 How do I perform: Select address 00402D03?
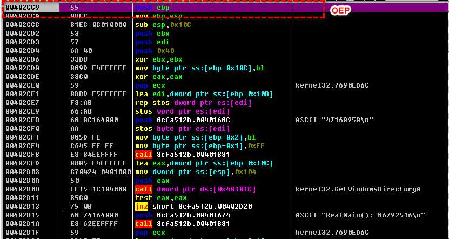[x=22, y=172]
